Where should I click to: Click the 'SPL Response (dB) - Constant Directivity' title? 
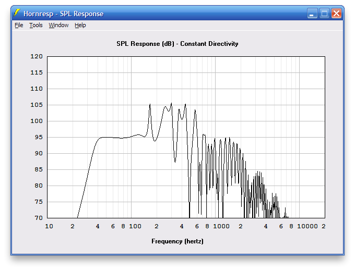click(177, 44)
